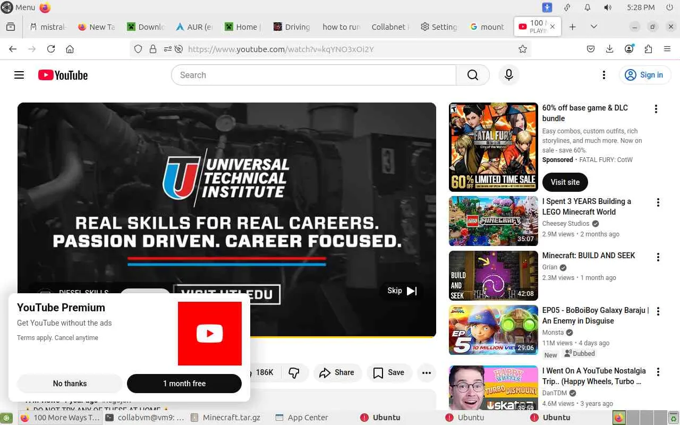The width and height of the screenshot is (680, 425).
Task: Open the tracking protection shield icon
Action: (138, 49)
